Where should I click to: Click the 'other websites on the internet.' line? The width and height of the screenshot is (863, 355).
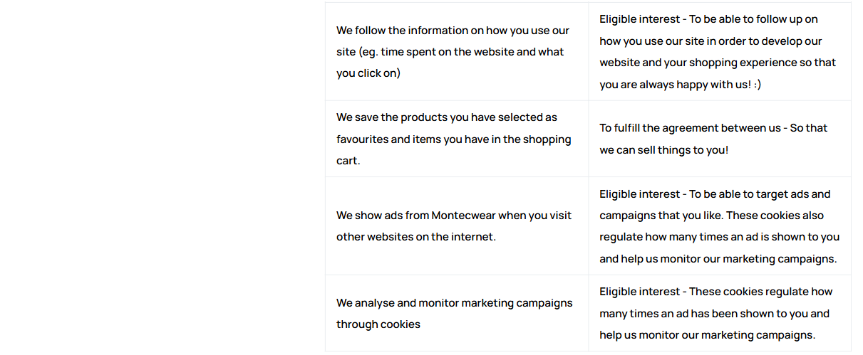pos(415,237)
